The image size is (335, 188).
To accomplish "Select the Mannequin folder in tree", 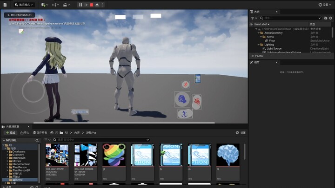I will (x=19, y=158).
